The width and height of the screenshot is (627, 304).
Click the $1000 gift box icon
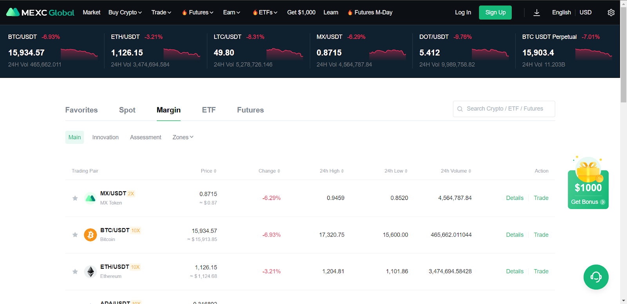pyautogui.click(x=588, y=170)
